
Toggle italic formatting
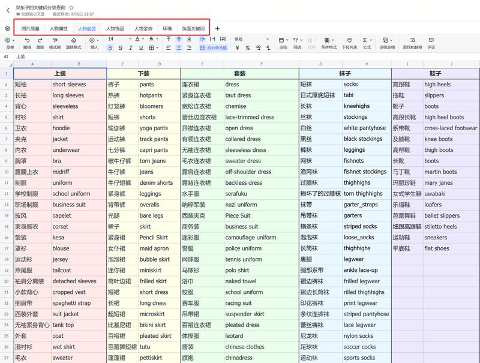pos(131,47)
